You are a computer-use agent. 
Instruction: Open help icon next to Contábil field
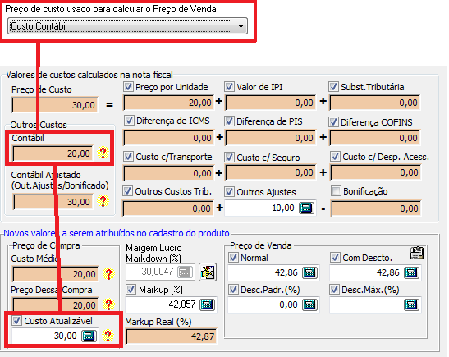point(103,153)
